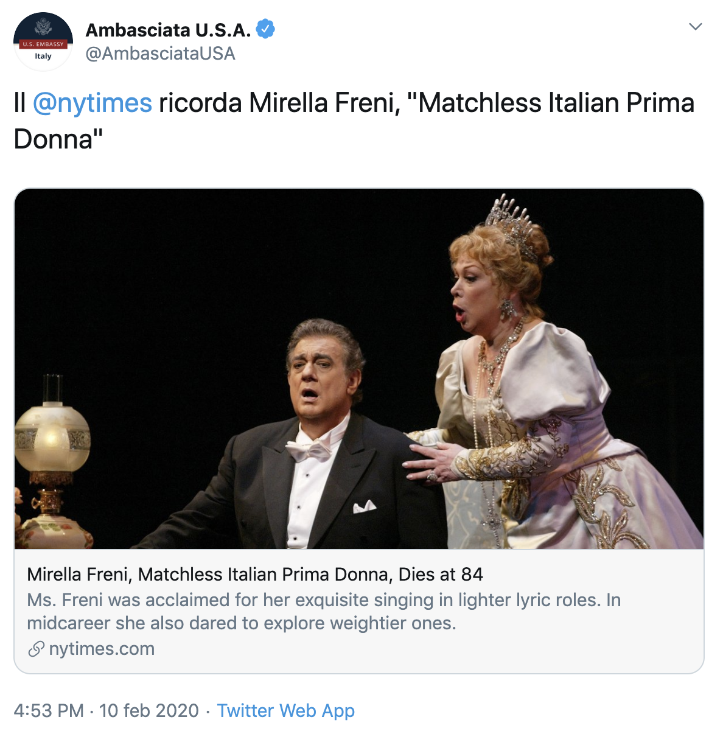Click the article description about Ms. Freni

pyautogui.click(x=323, y=611)
